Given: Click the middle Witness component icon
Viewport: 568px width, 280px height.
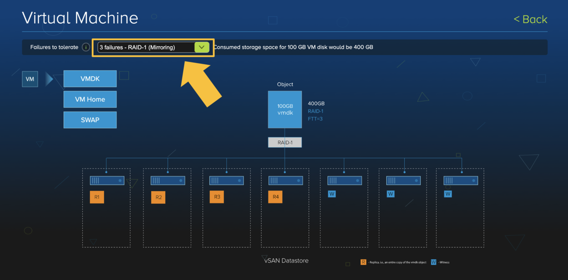Looking at the screenshot, I should 390,193.
